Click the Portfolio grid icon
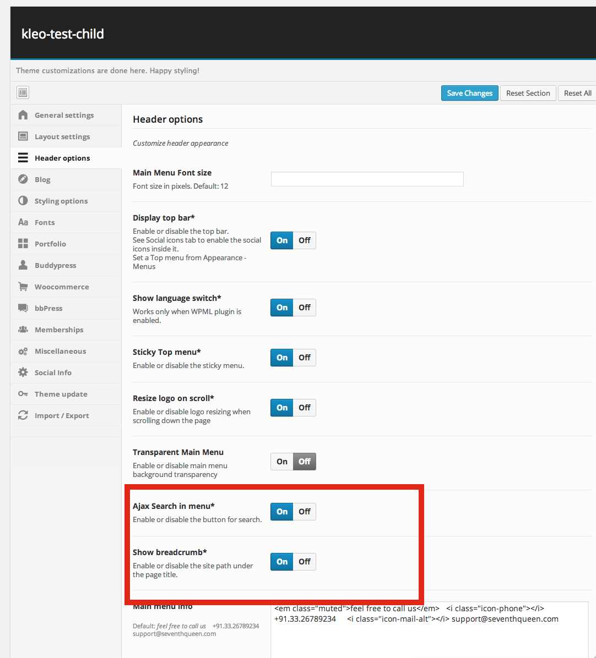 23,244
